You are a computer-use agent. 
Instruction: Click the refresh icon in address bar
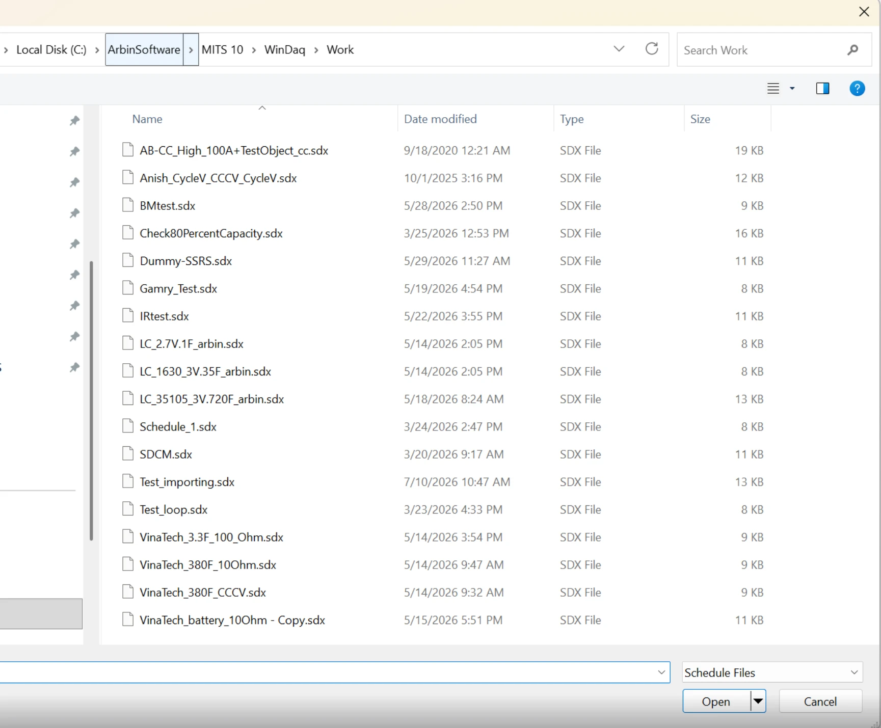(652, 49)
